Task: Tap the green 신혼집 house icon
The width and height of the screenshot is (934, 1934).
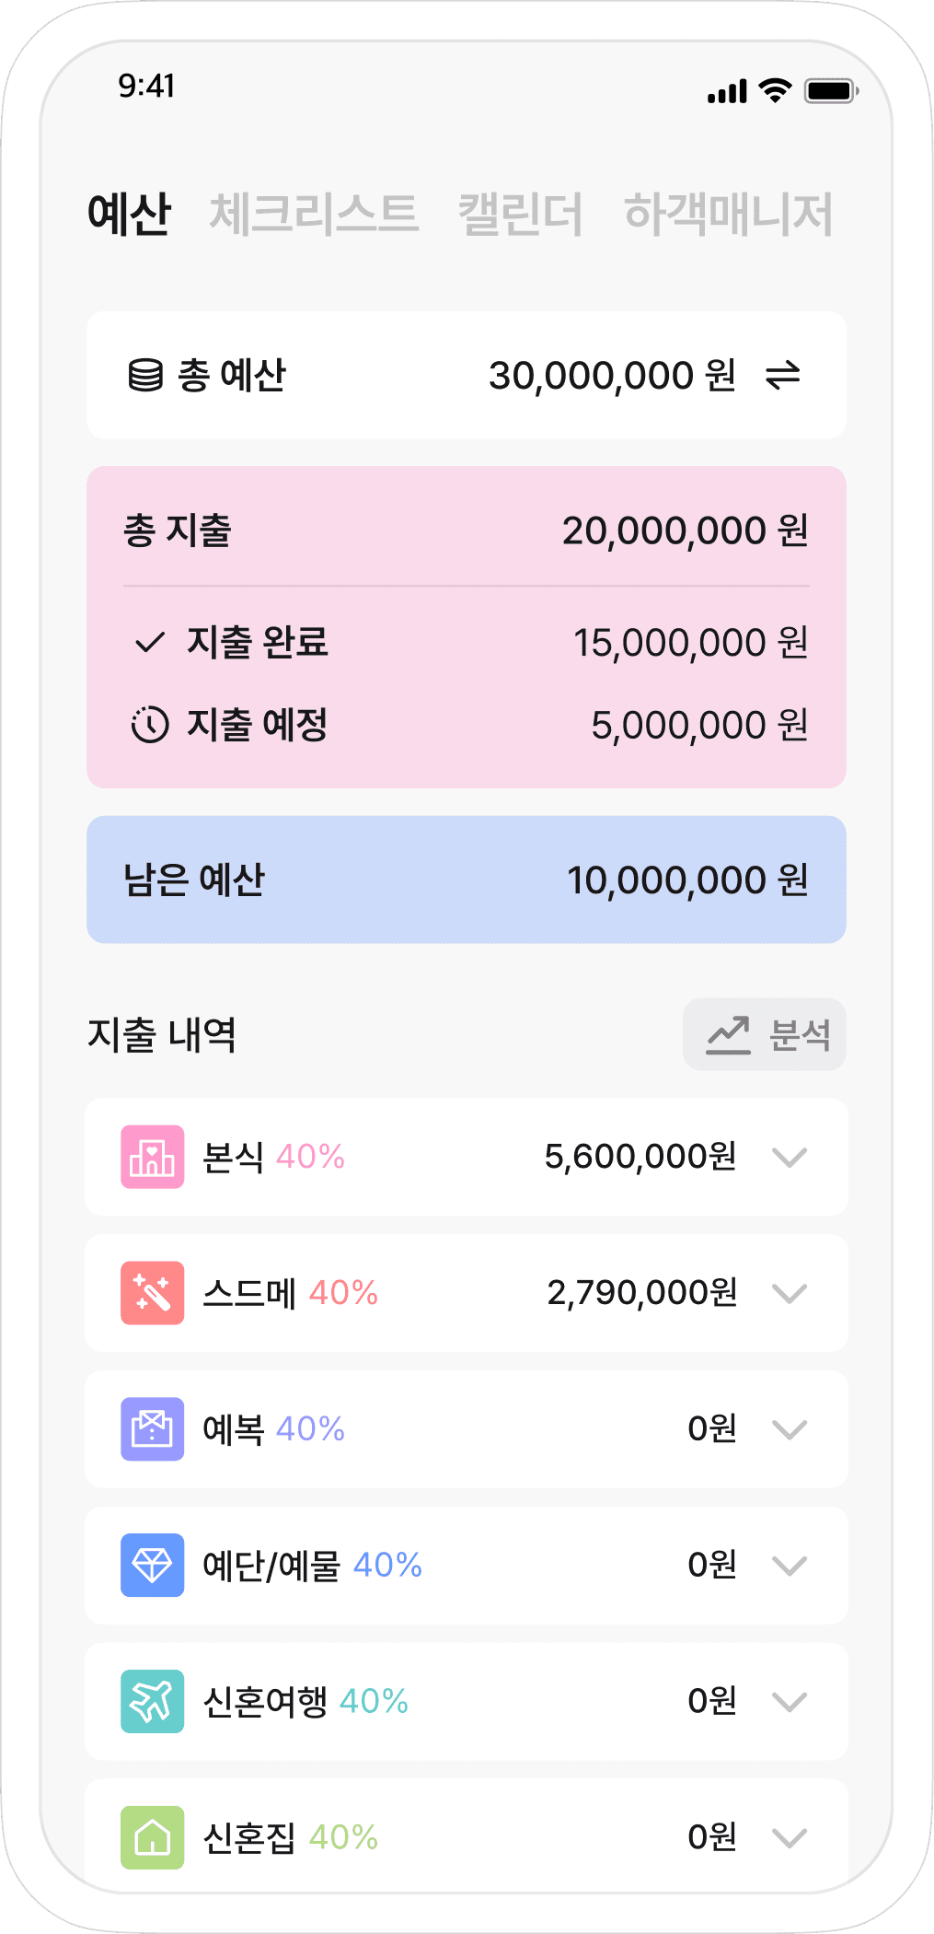Action: click(153, 1837)
